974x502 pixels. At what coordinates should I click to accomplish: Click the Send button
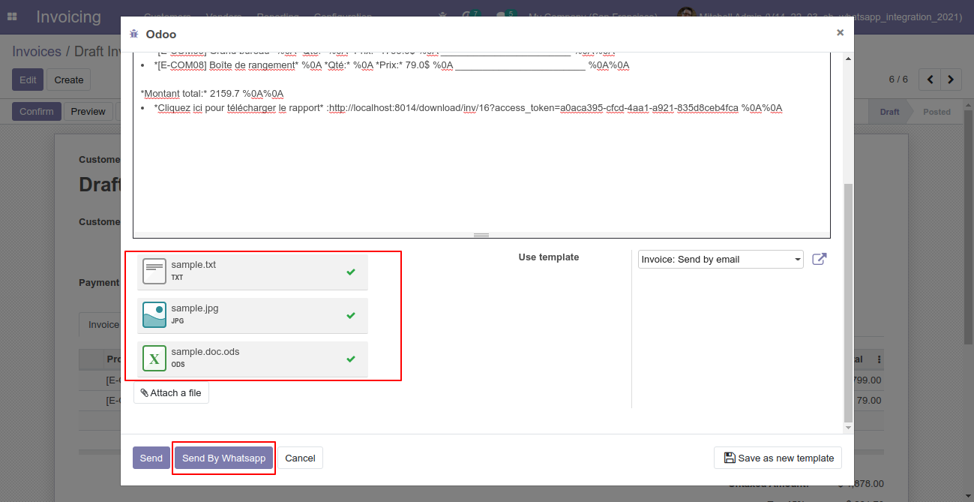click(x=151, y=458)
